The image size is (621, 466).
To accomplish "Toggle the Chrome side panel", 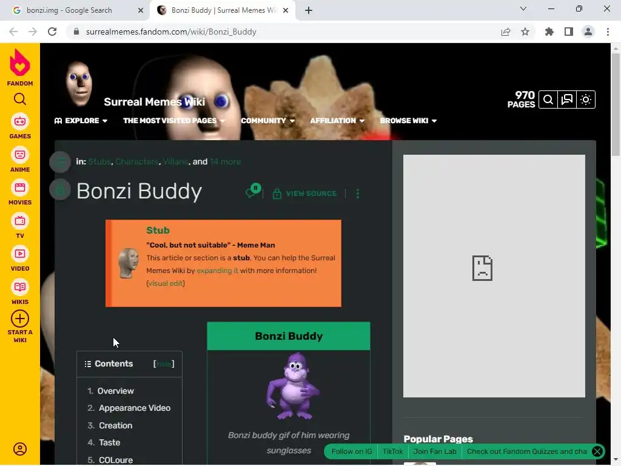I will coord(569,32).
